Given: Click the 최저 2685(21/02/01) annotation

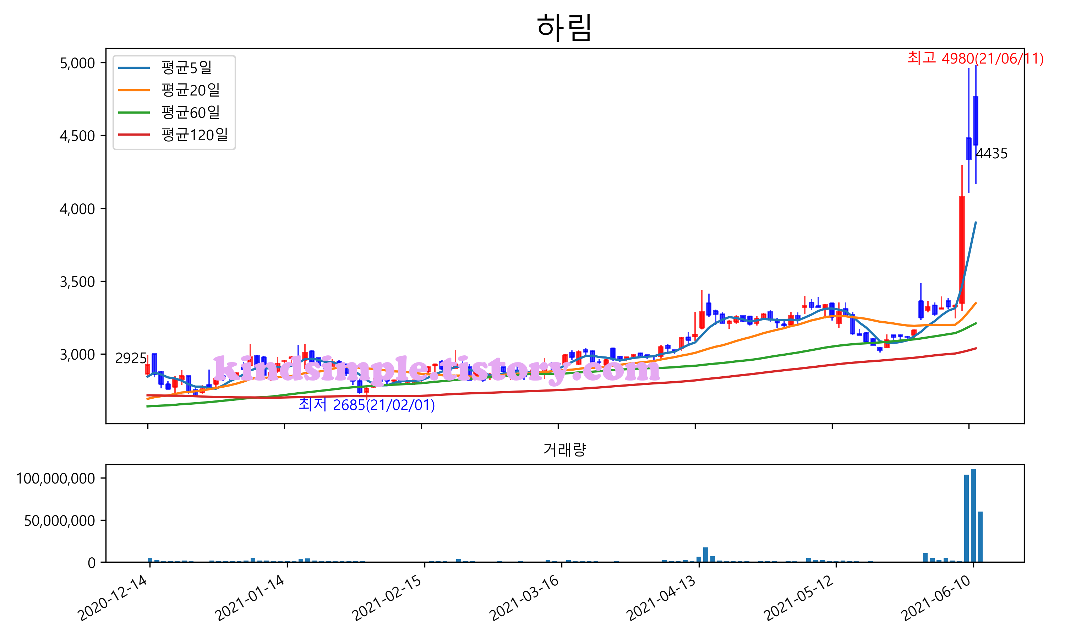Looking at the screenshot, I should 366,405.
